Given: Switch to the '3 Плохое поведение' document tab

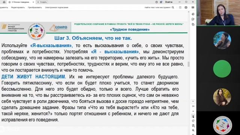Looking at the screenshot, I should 21,2.
